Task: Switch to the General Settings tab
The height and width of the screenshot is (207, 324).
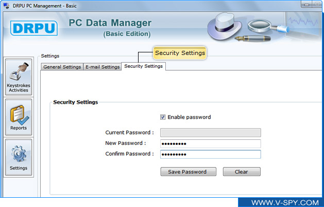Action: (x=62, y=67)
